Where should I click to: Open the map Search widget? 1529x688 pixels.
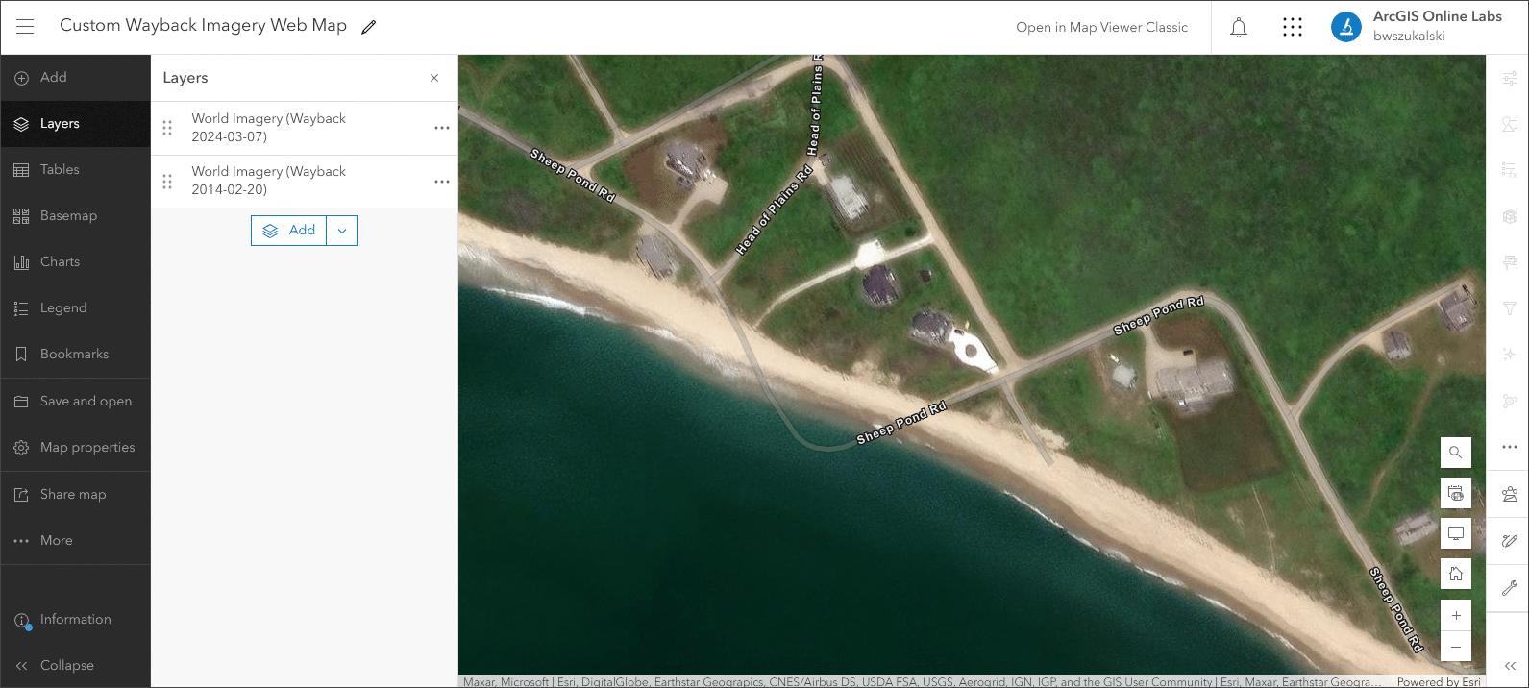pos(1456,453)
